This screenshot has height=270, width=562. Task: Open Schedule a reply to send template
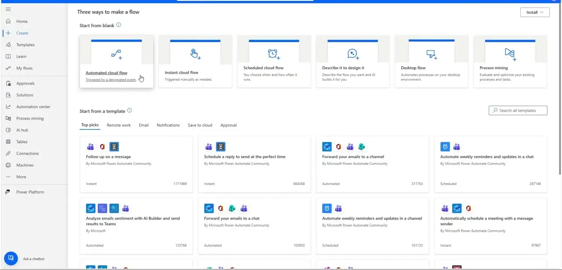(254, 164)
